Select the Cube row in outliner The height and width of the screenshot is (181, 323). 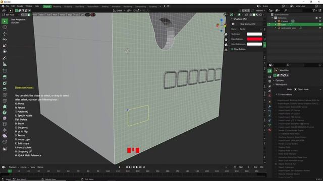tap(295, 25)
